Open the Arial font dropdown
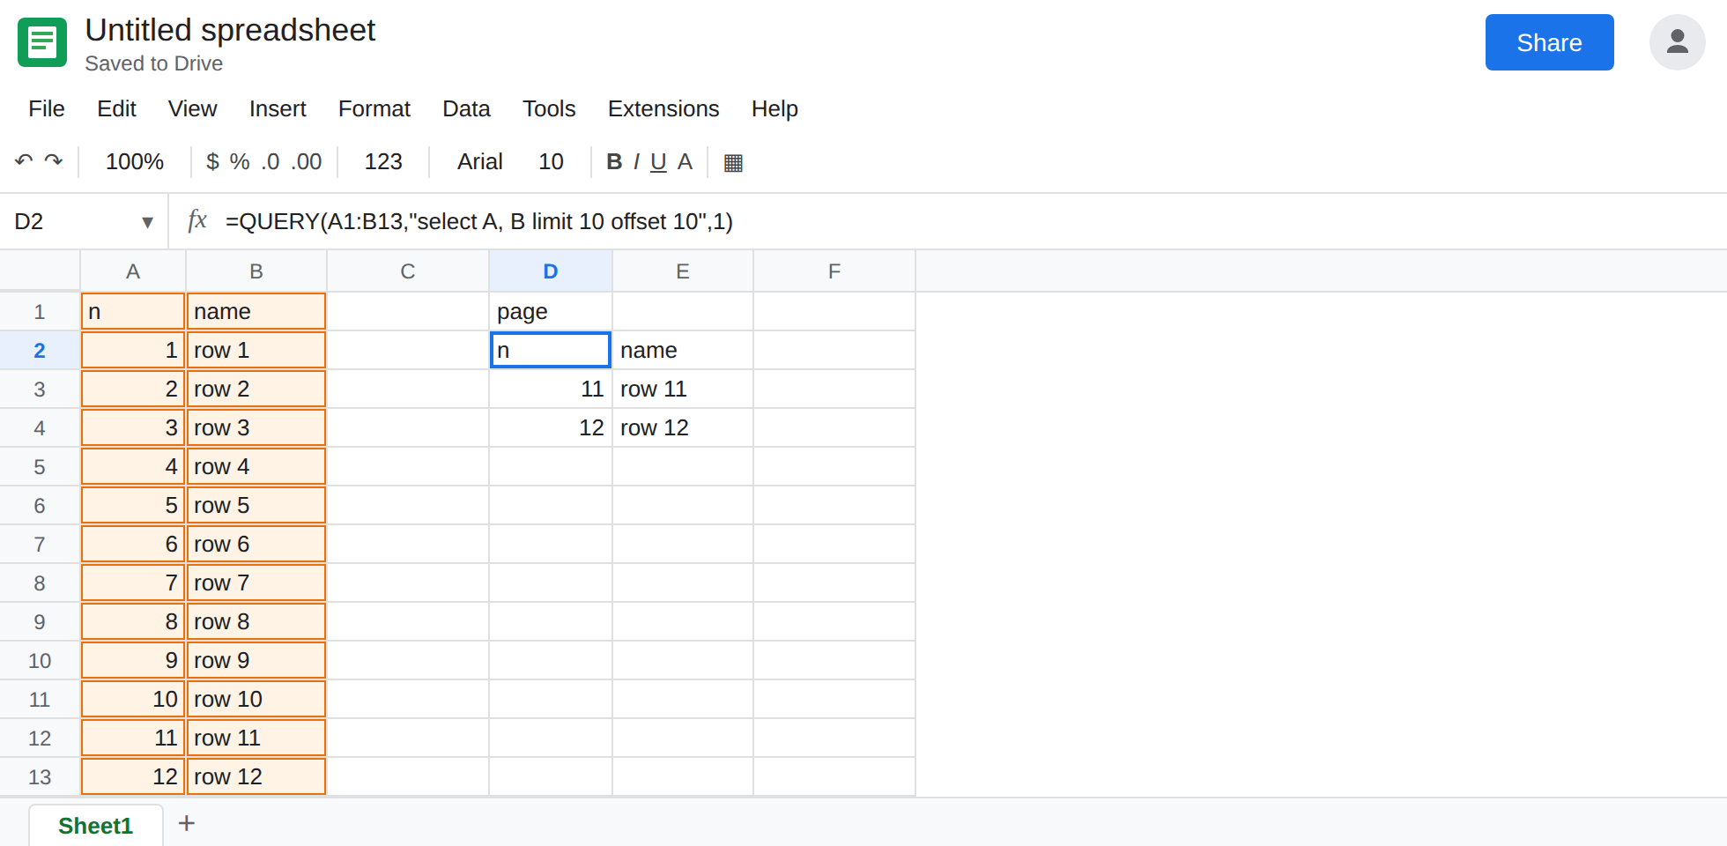The width and height of the screenshot is (1727, 846). click(479, 161)
